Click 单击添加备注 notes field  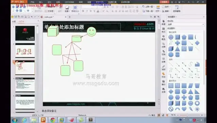[49, 111]
